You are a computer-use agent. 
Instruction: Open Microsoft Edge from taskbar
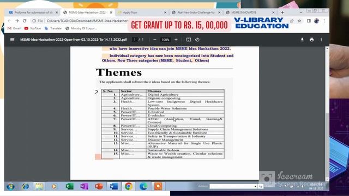(143, 186)
